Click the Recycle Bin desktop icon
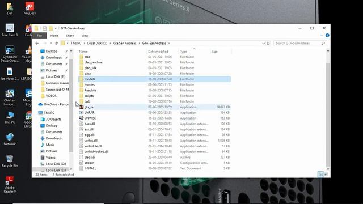 point(10,161)
